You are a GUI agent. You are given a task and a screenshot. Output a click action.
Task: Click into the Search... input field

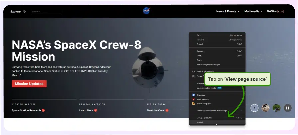click(x=46, y=11)
